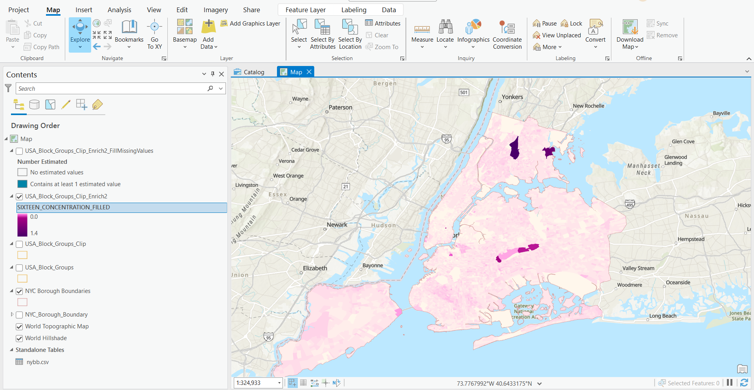The image size is (754, 390).
Task: Collapse the Standalone Tables group
Action: click(x=11, y=350)
